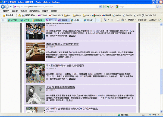The width and height of the screenshot is (163, 117).
Task: Open the 網頁(P) command bar menu
Action: point(132,20)
